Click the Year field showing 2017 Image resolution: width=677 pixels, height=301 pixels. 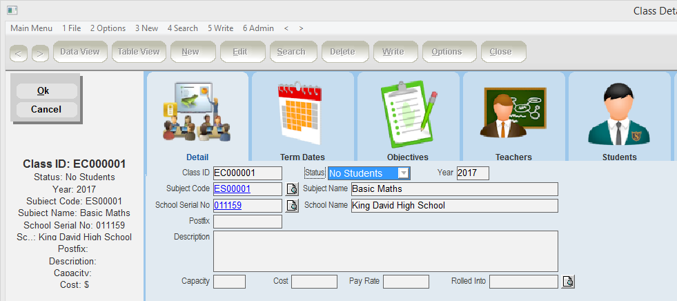473,173
